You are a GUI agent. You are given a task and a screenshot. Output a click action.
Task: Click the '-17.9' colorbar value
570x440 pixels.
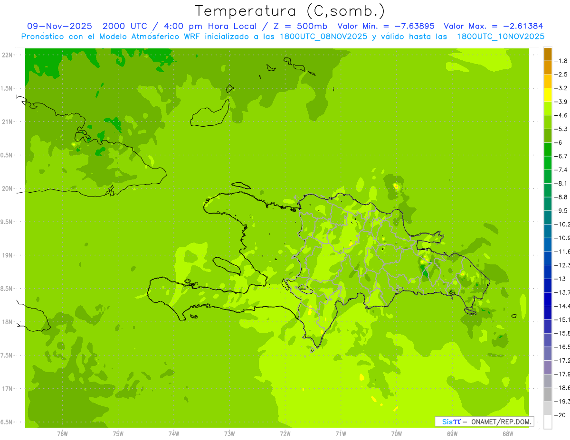click(562, 374)
